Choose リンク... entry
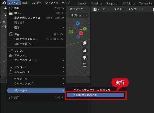The width and height of the screenshot is (154, 113). click(x=37, y=51)
